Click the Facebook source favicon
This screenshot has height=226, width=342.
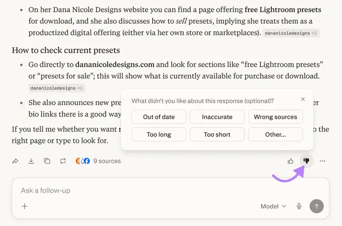[86, 161]
